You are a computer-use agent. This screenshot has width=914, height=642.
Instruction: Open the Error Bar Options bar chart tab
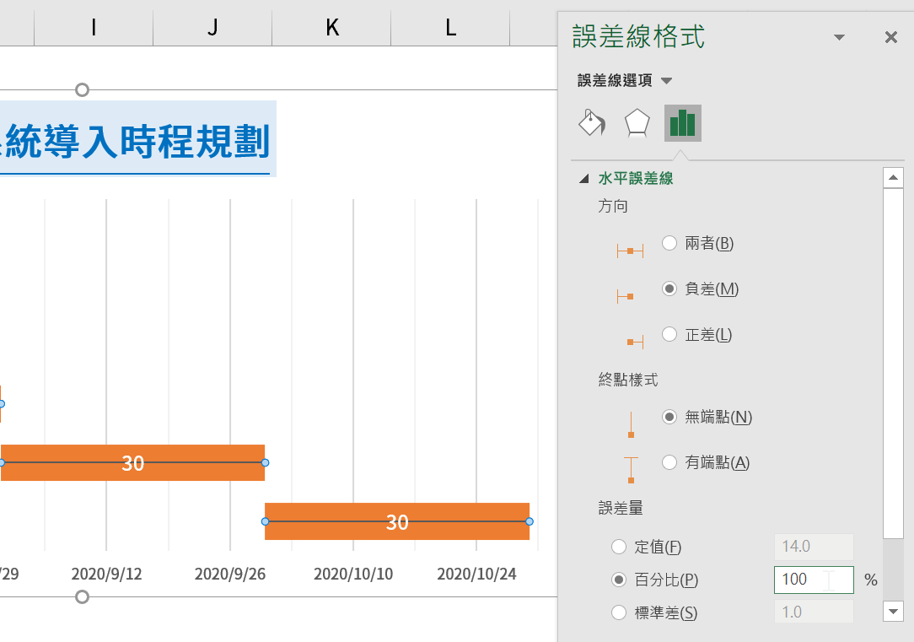683,123
